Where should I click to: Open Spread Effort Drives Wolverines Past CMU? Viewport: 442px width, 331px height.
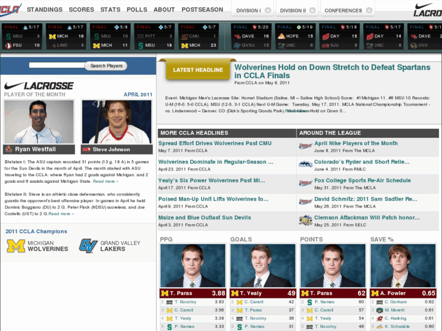point(215,143)
